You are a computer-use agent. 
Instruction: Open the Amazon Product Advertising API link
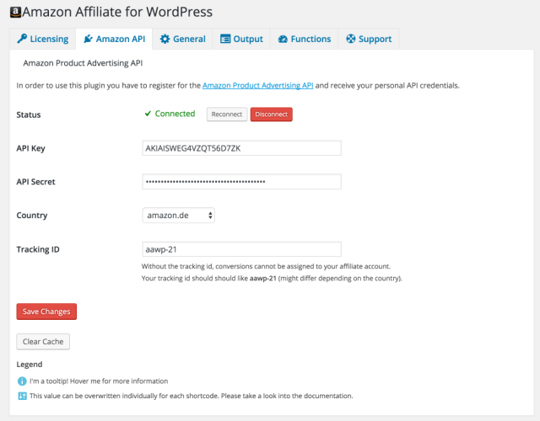[258, 85]
